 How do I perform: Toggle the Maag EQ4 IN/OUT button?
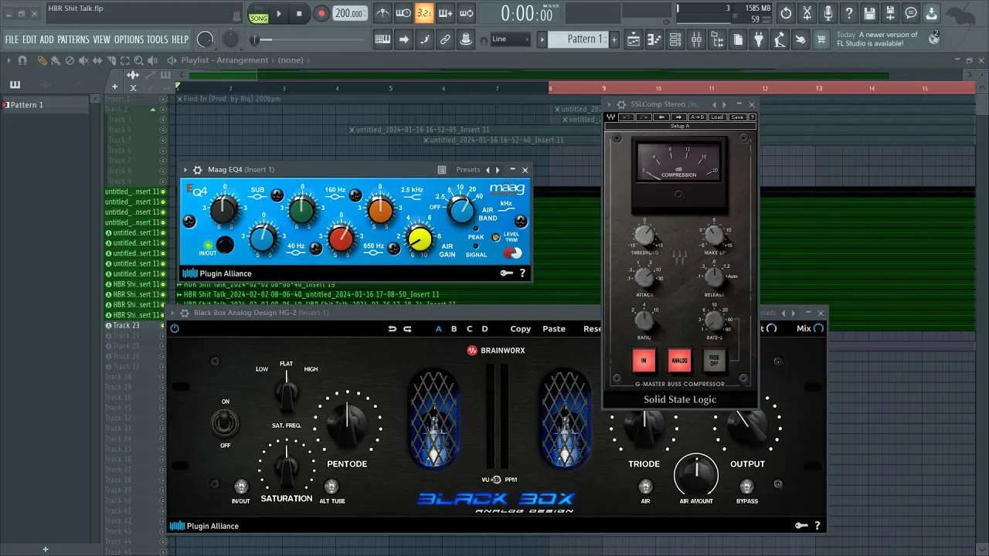tap(225, 246)
